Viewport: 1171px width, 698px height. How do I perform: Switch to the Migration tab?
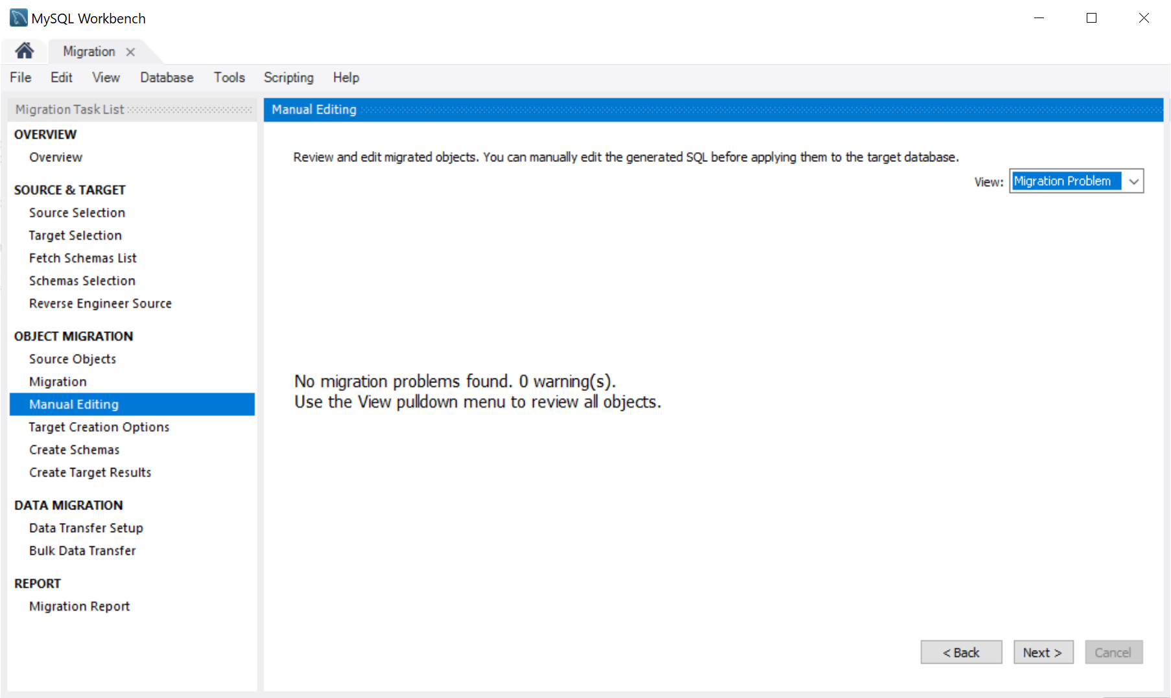pos(89,52)
